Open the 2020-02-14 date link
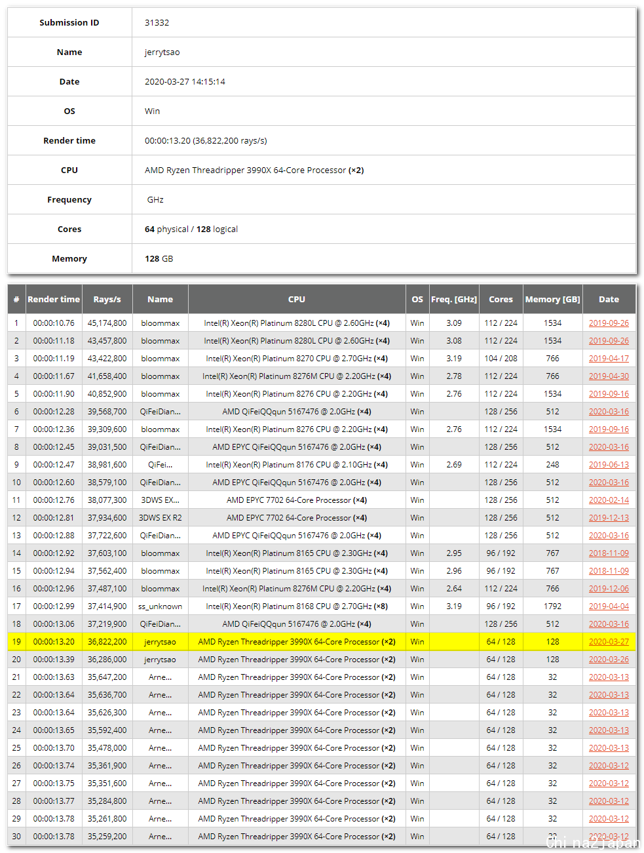The image size is (644, 853). pos(608,500)
